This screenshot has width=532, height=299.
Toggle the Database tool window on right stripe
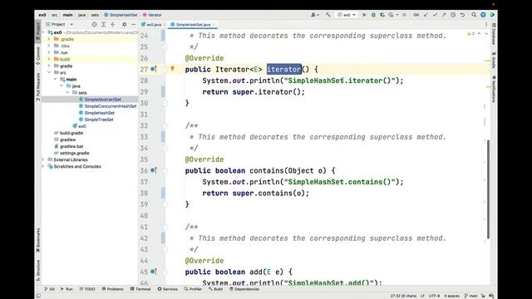coord(494,34)
